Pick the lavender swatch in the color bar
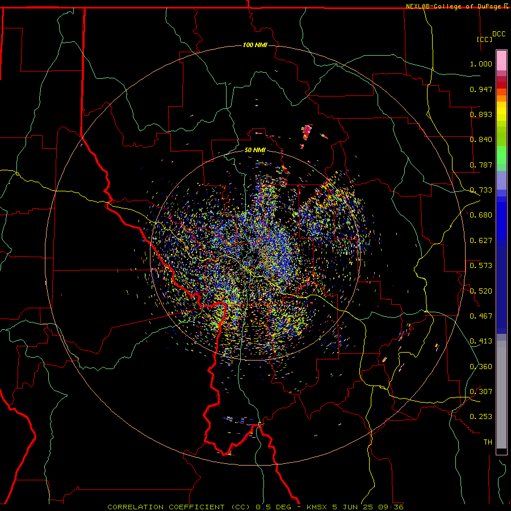The width and height of the screenshot is (511, 511). [x=501, y=180]
